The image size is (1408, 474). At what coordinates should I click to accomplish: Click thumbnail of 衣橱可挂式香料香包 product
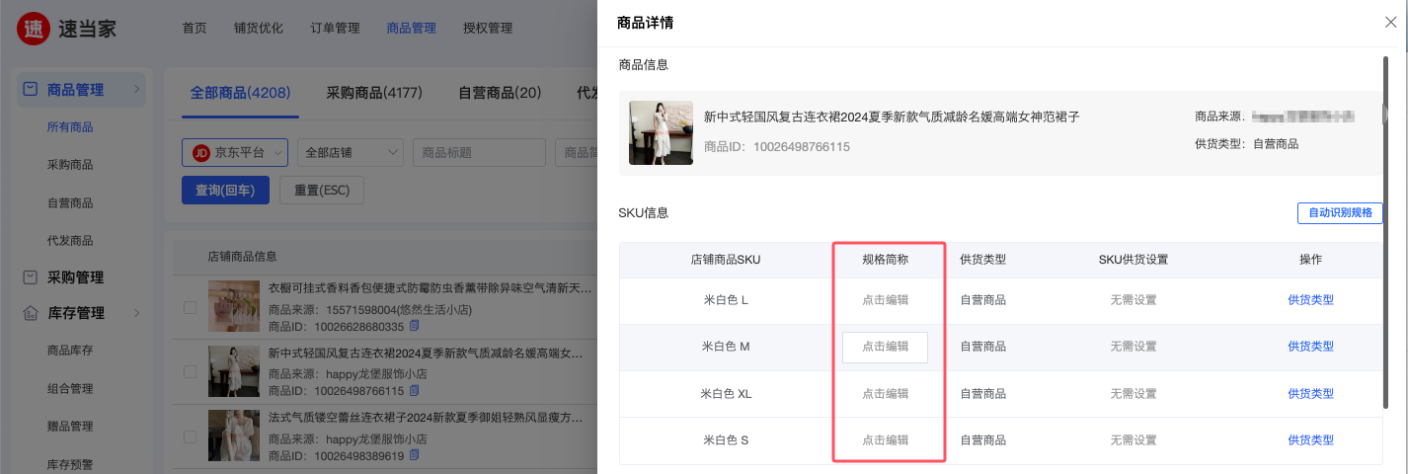coord(234,307)
